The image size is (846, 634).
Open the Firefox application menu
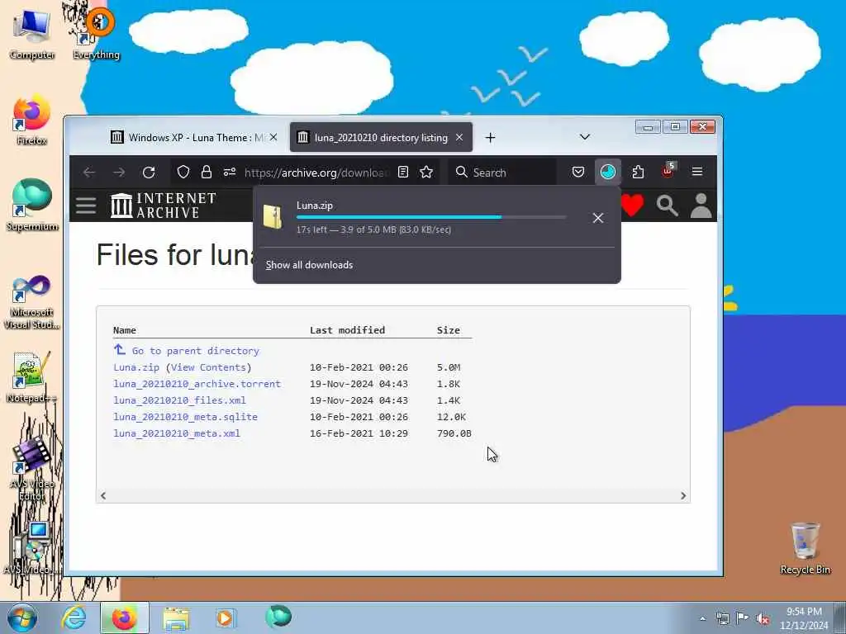coord(697,172)
